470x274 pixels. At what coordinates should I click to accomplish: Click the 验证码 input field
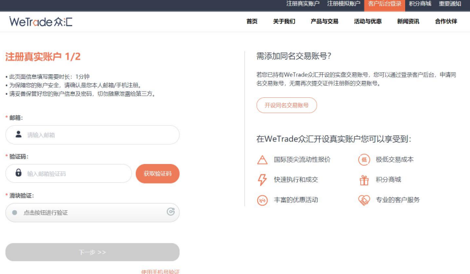click(x=69, y=173)
